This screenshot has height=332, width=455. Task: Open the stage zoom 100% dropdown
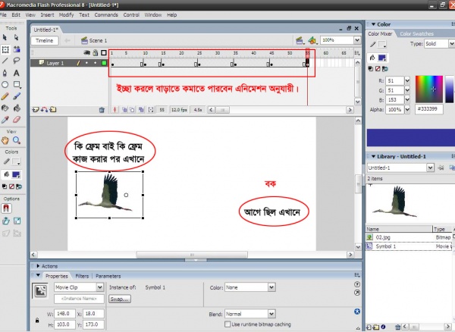pos(357,40)
